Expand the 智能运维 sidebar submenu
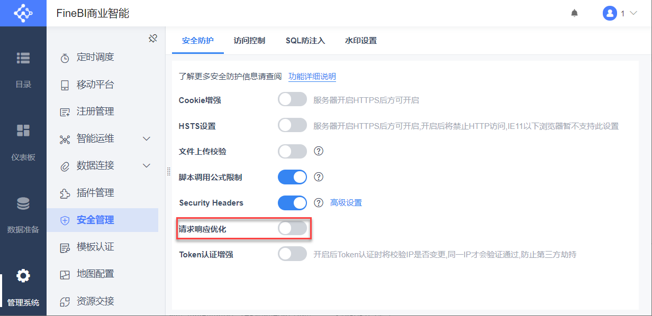Viewport: 652px width, 316px height. (147, 139)
